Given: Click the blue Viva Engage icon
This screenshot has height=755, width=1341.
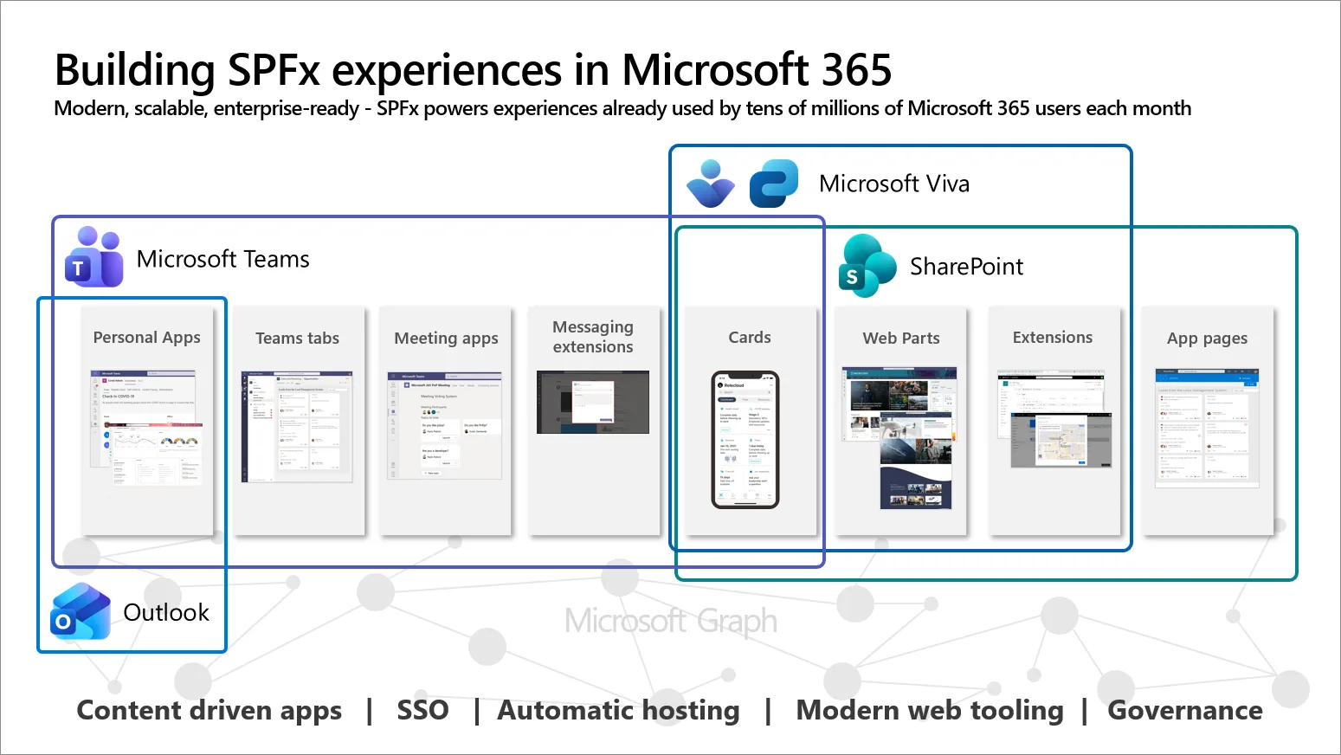Looking at the screenshot, I should [x=773, y=184].
